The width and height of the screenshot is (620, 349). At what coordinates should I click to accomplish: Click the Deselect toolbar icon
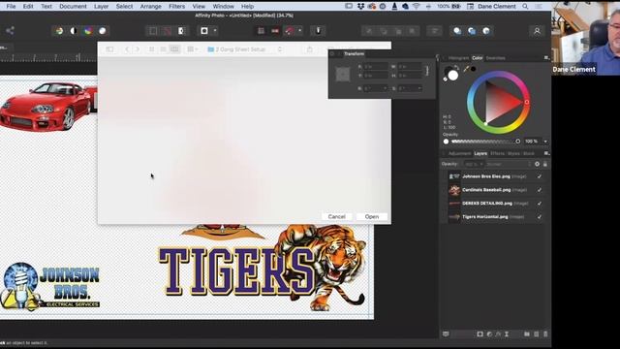168,31
